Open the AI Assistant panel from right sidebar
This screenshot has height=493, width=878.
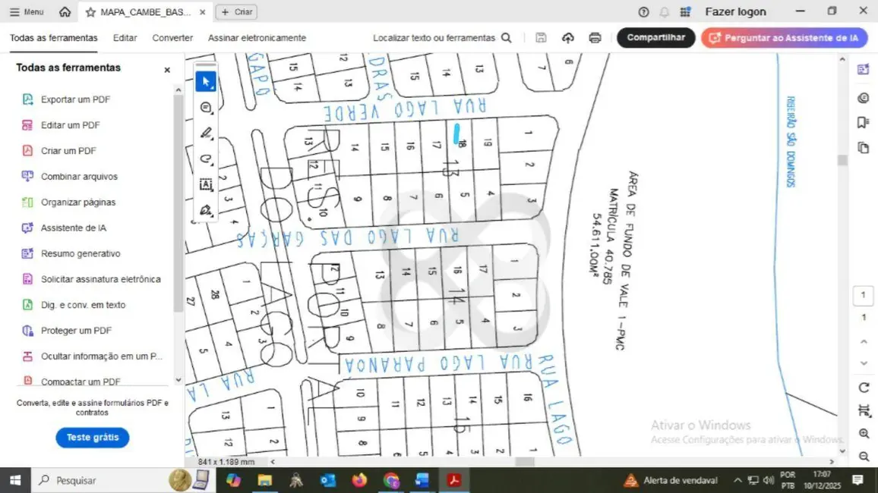(x=863, y=69)
